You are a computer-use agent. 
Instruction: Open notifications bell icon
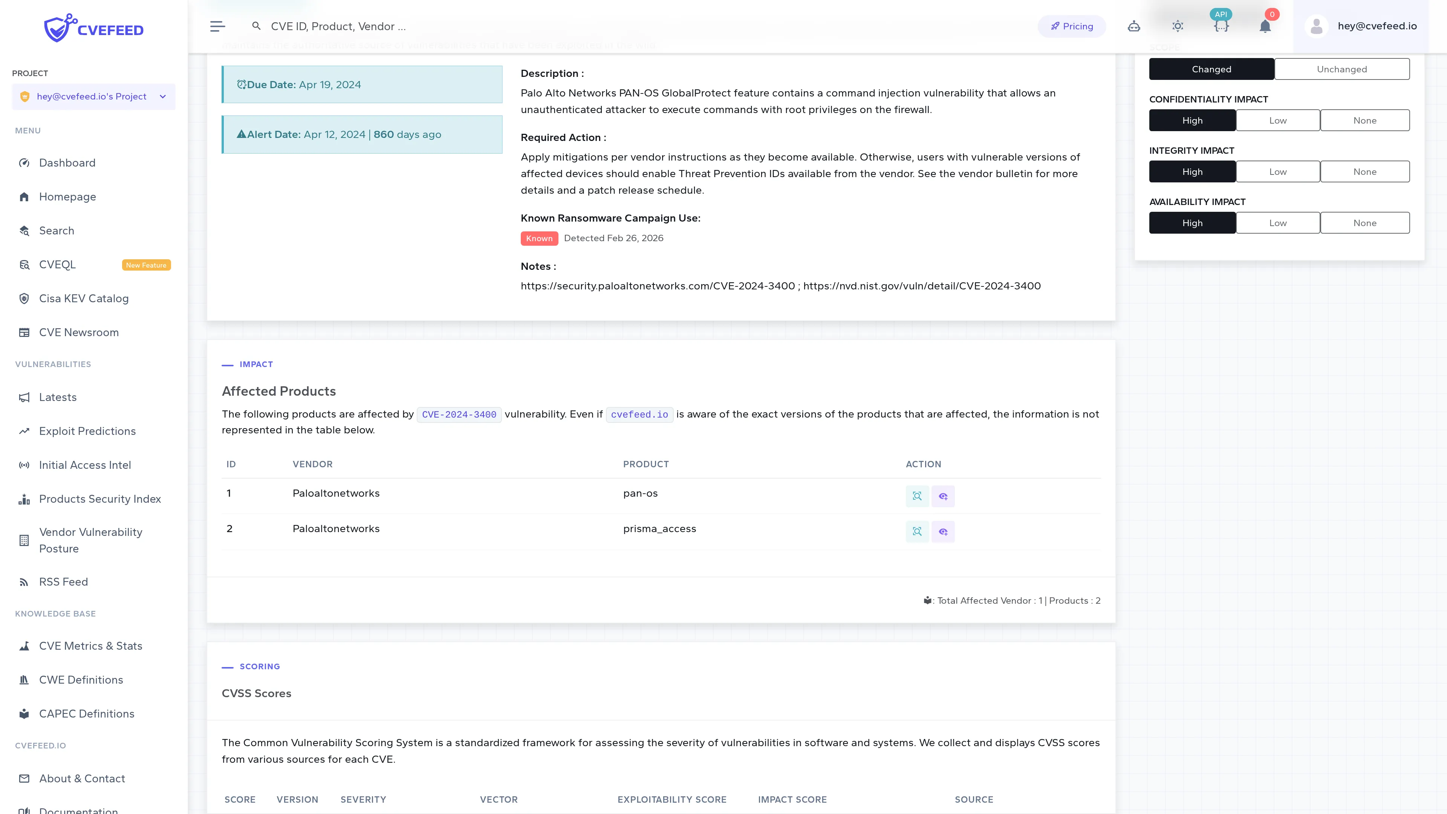[1265, 26]
